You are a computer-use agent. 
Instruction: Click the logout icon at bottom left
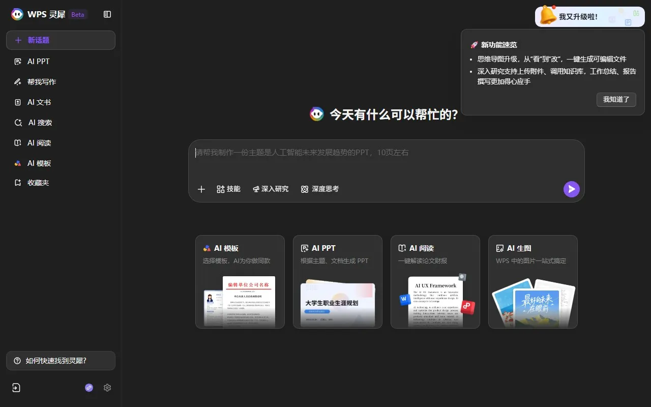click(15, 387)
